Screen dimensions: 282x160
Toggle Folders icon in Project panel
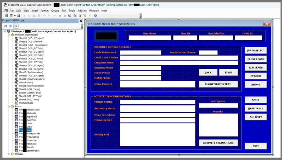pos(16,26)
